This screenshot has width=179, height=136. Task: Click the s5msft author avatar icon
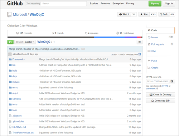click(x=10, y=54)
